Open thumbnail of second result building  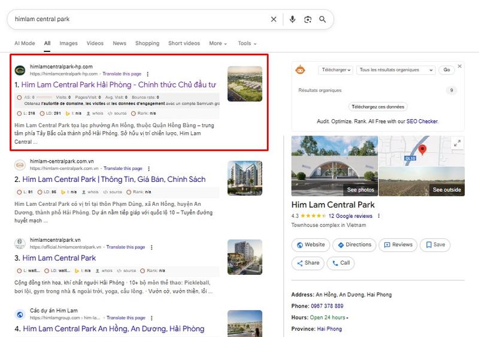[245, 178]
